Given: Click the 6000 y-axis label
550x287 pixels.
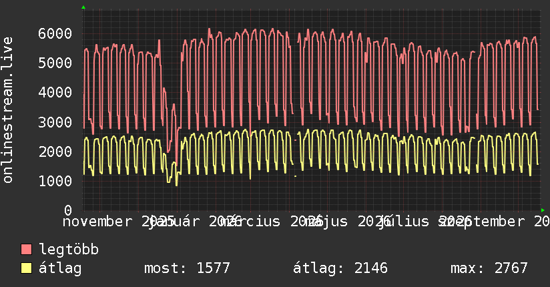Looking at the screenshot, I should coord(55,33).
